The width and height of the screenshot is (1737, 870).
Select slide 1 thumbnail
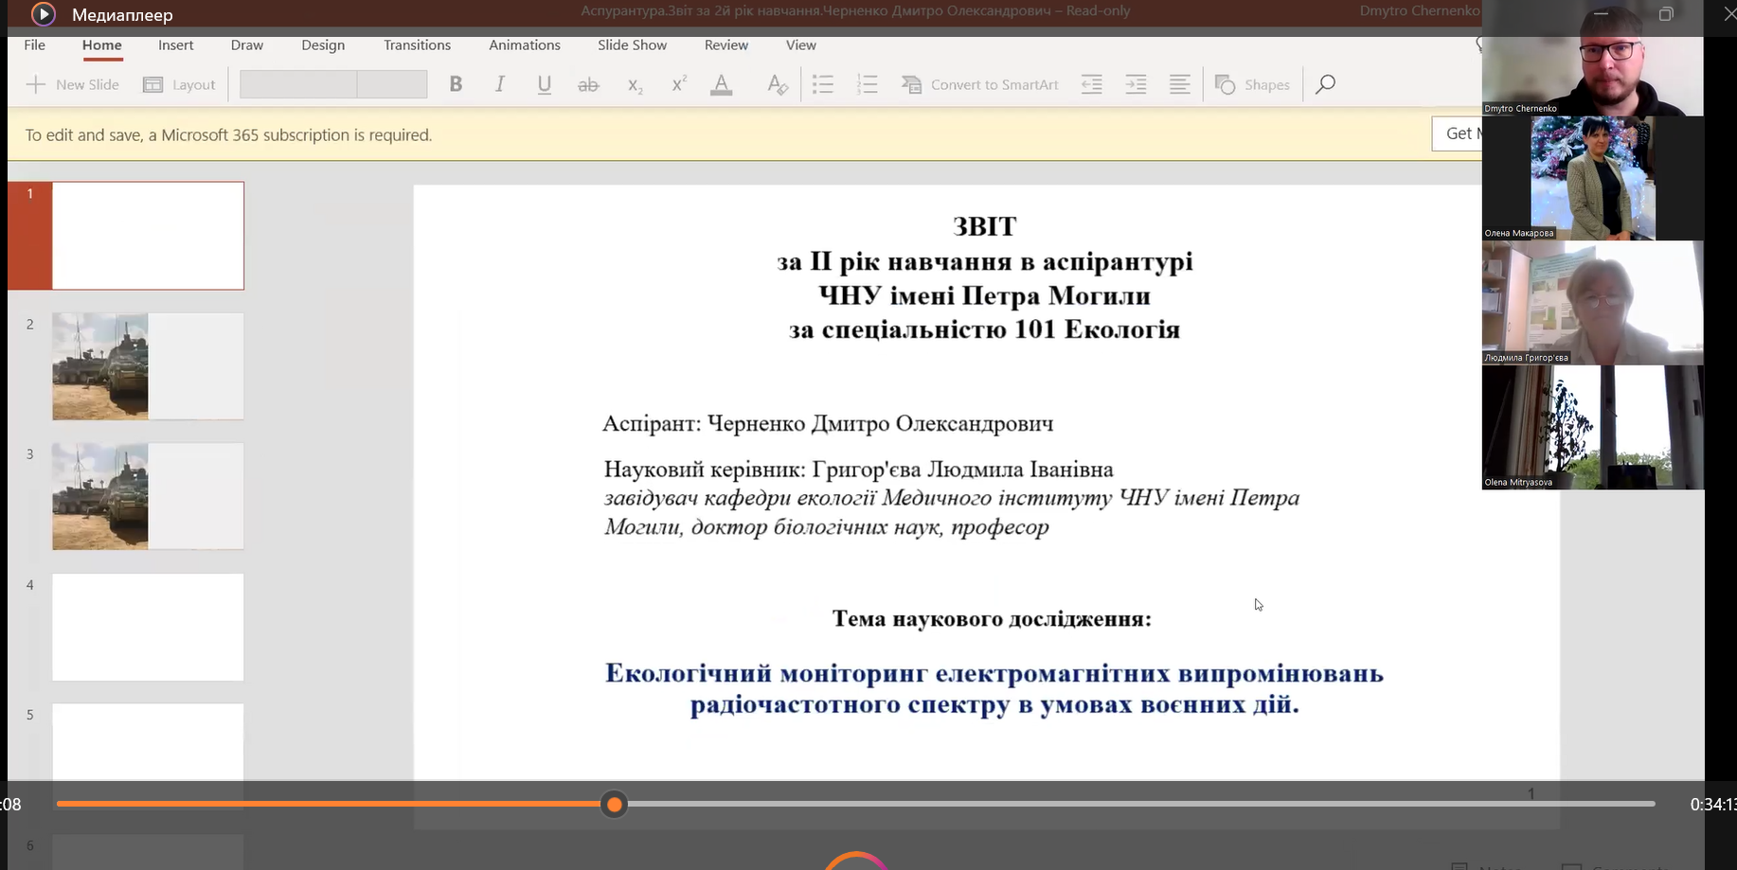tap(148, 236)
